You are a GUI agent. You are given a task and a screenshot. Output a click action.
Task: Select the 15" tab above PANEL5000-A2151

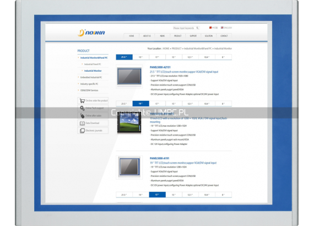pyautogui.click(x=174, y=57)
